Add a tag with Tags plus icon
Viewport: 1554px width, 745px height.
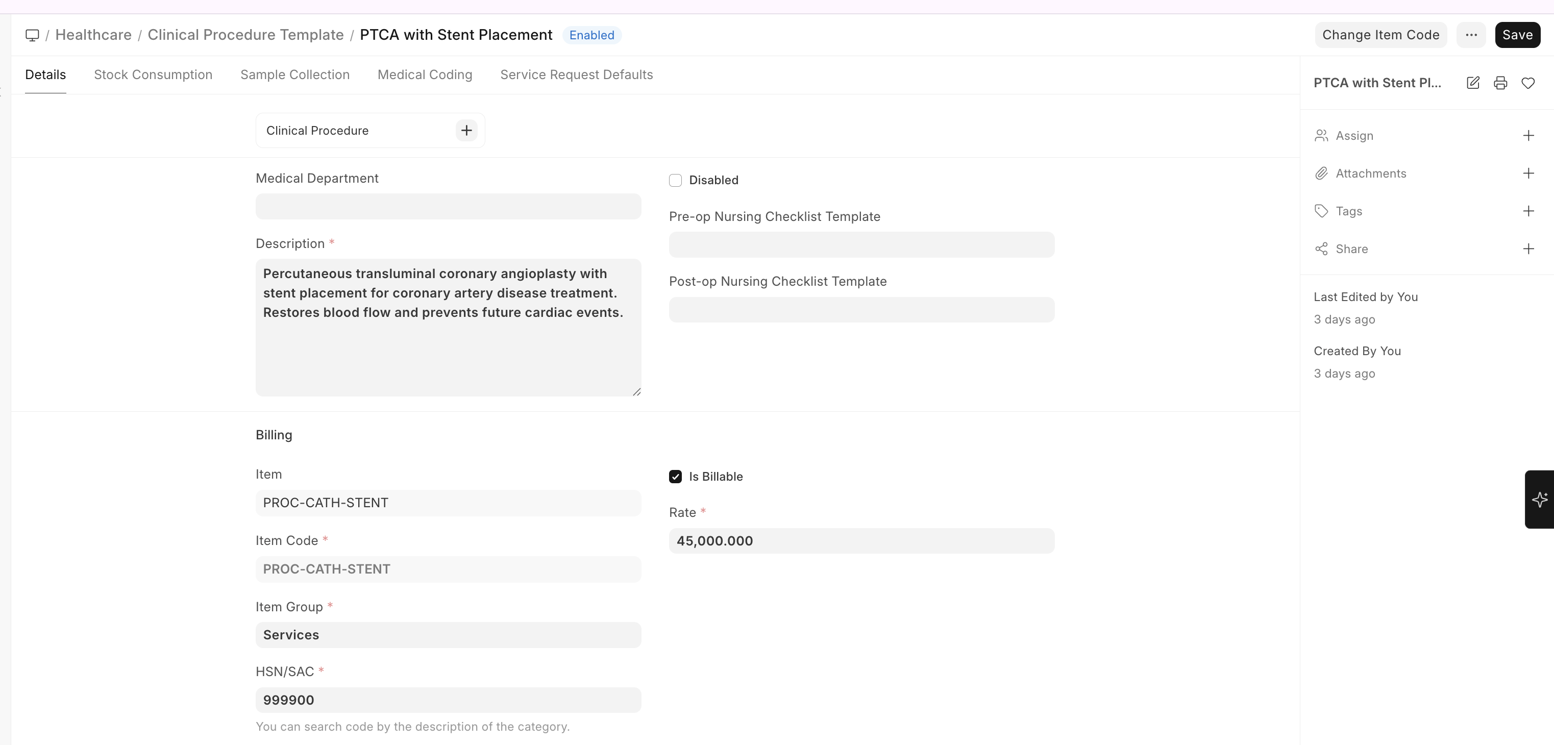pos(1528,211)
